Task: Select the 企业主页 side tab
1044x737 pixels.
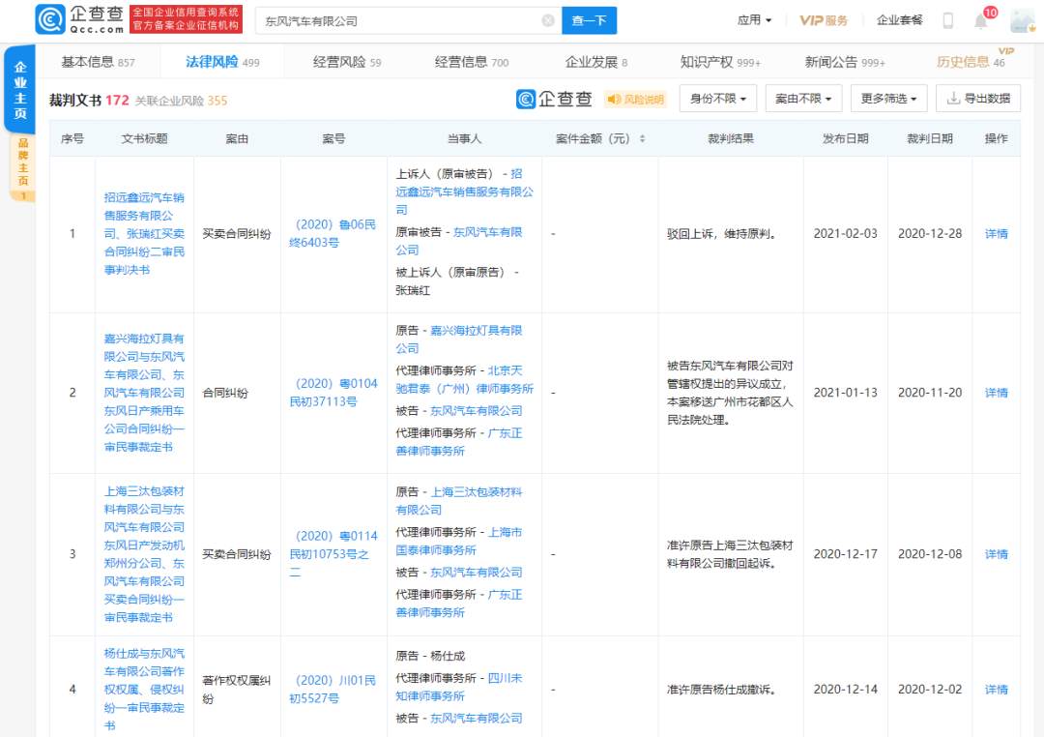Action: coord(20,90)
